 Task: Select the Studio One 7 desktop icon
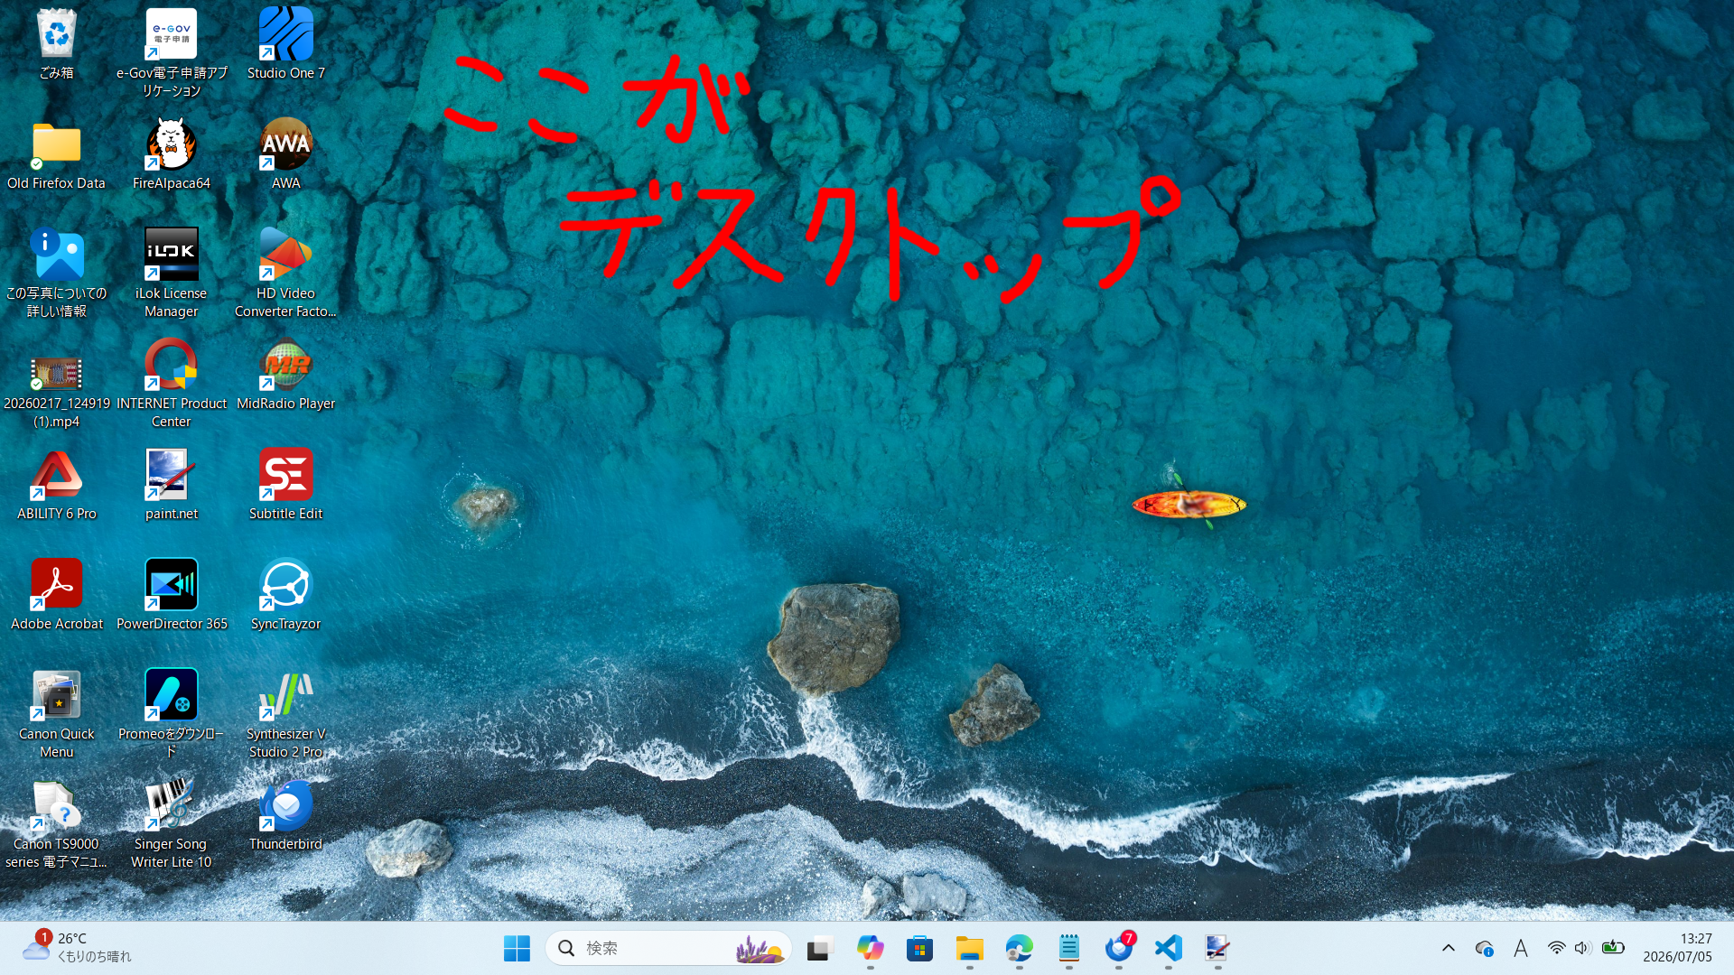coord(285,43)
